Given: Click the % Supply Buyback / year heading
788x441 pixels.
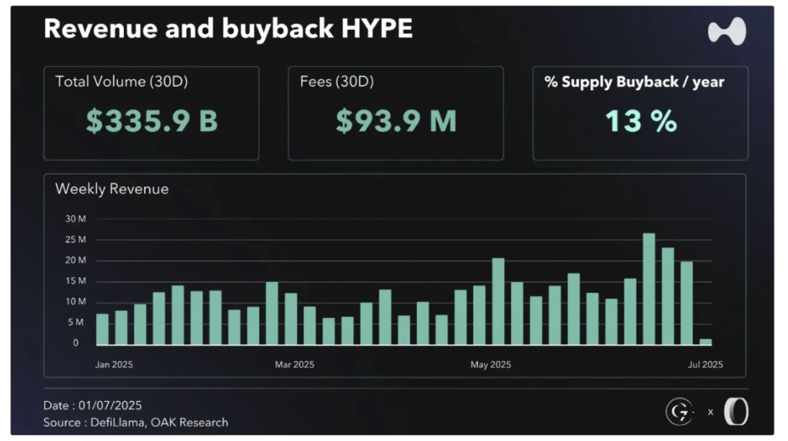Looking at the screenshot, I should coord(634,81).
